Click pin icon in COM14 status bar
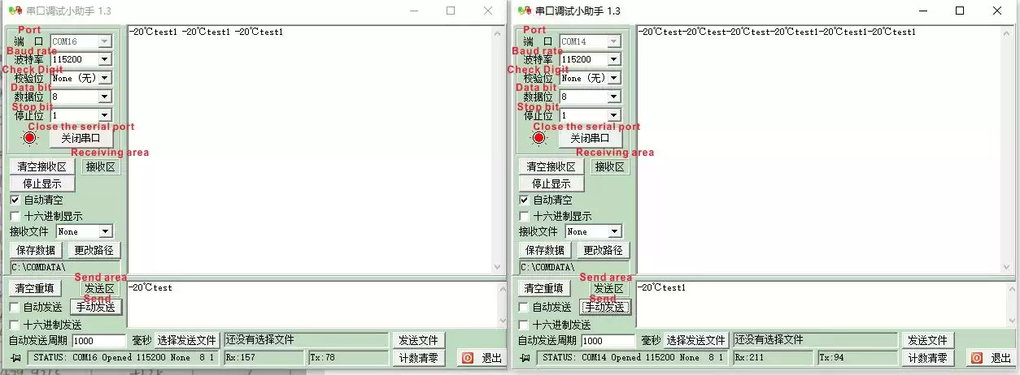This screenshot has width=1020, height=375. (x=525, y=357)
